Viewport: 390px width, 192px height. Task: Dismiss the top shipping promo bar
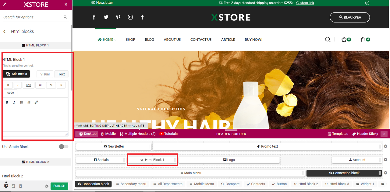tap(367, 3)
